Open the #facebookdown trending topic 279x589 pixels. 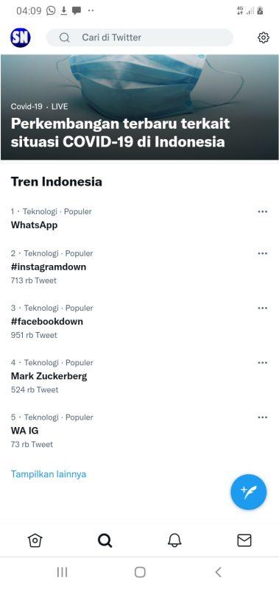coord(47,322)
